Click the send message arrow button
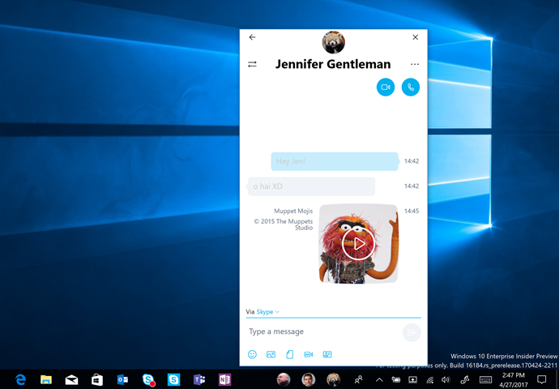Image resolution: width=559 pixels, height=389 pixels. tap(412, 332)
